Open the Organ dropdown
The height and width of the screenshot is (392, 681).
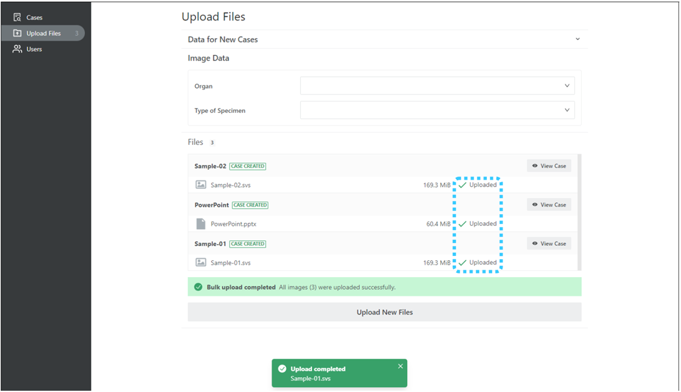[x=438, y=86]
